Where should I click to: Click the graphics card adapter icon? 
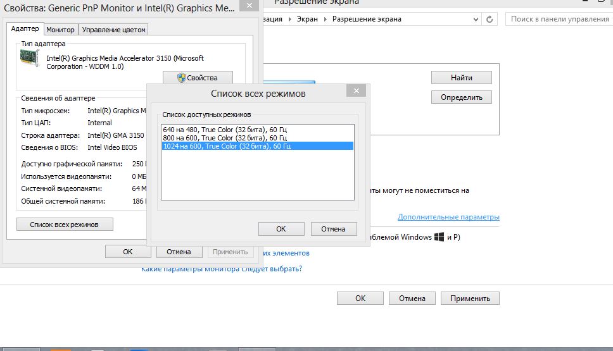29,59
